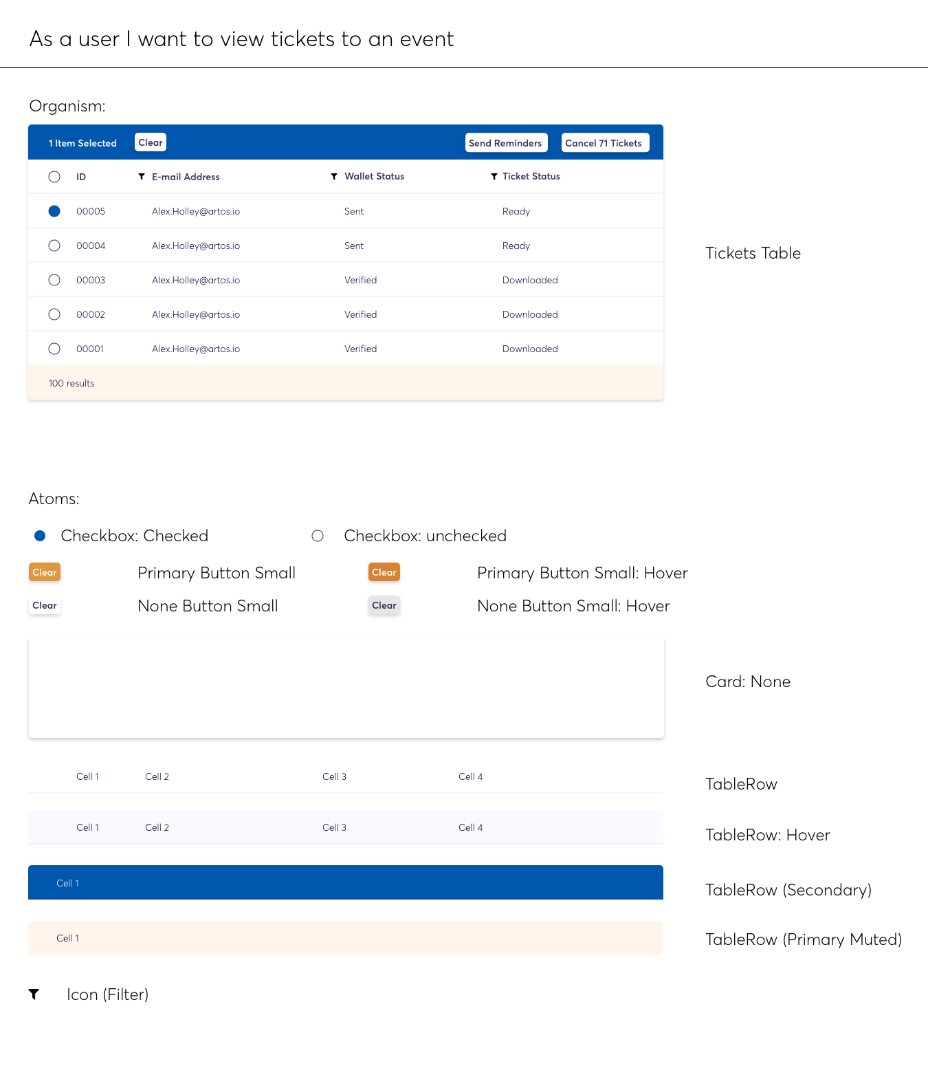Click ID cell 00005
The height and width of the screenshot is (1066, 928).
pyautogui.click(x=91, y=211)
